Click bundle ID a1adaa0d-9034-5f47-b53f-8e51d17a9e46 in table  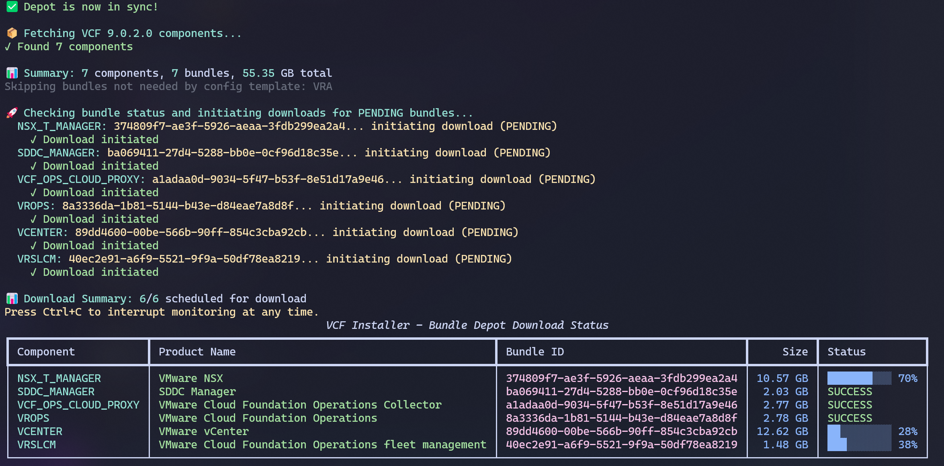pyautogui.click(x=621, y=405)
